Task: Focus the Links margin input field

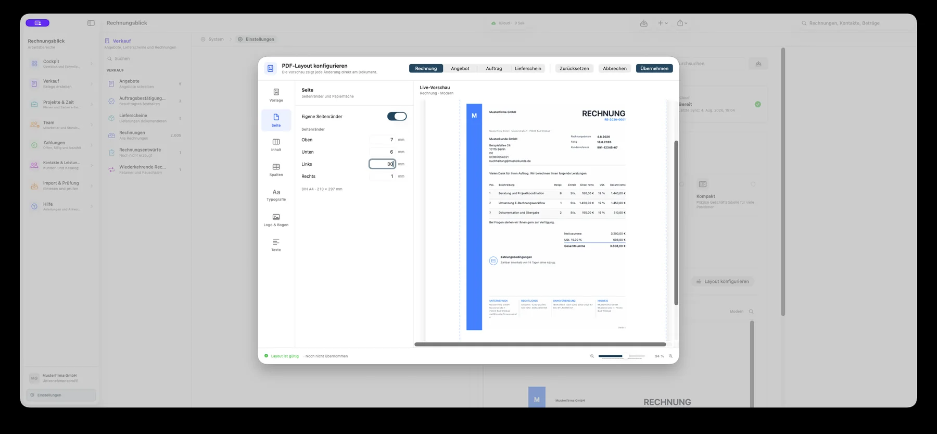Action: pyautogui.click(x=383, y=164)
